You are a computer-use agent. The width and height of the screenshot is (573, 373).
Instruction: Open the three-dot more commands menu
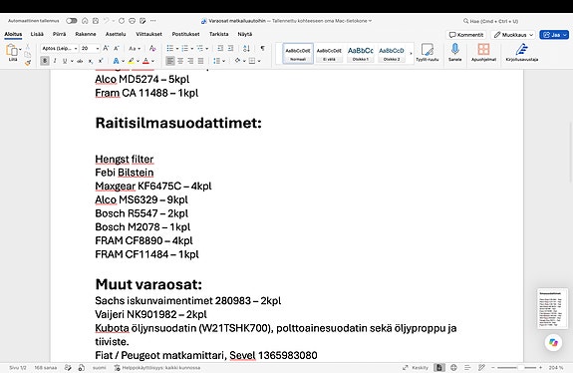tap(153, 21)
